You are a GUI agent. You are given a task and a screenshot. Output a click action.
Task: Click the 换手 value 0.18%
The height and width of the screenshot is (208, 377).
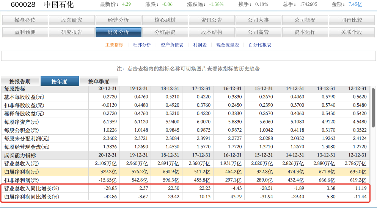pos(262,4)
